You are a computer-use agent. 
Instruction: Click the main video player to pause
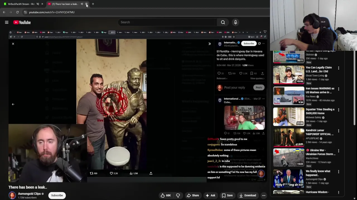[138, 106]
